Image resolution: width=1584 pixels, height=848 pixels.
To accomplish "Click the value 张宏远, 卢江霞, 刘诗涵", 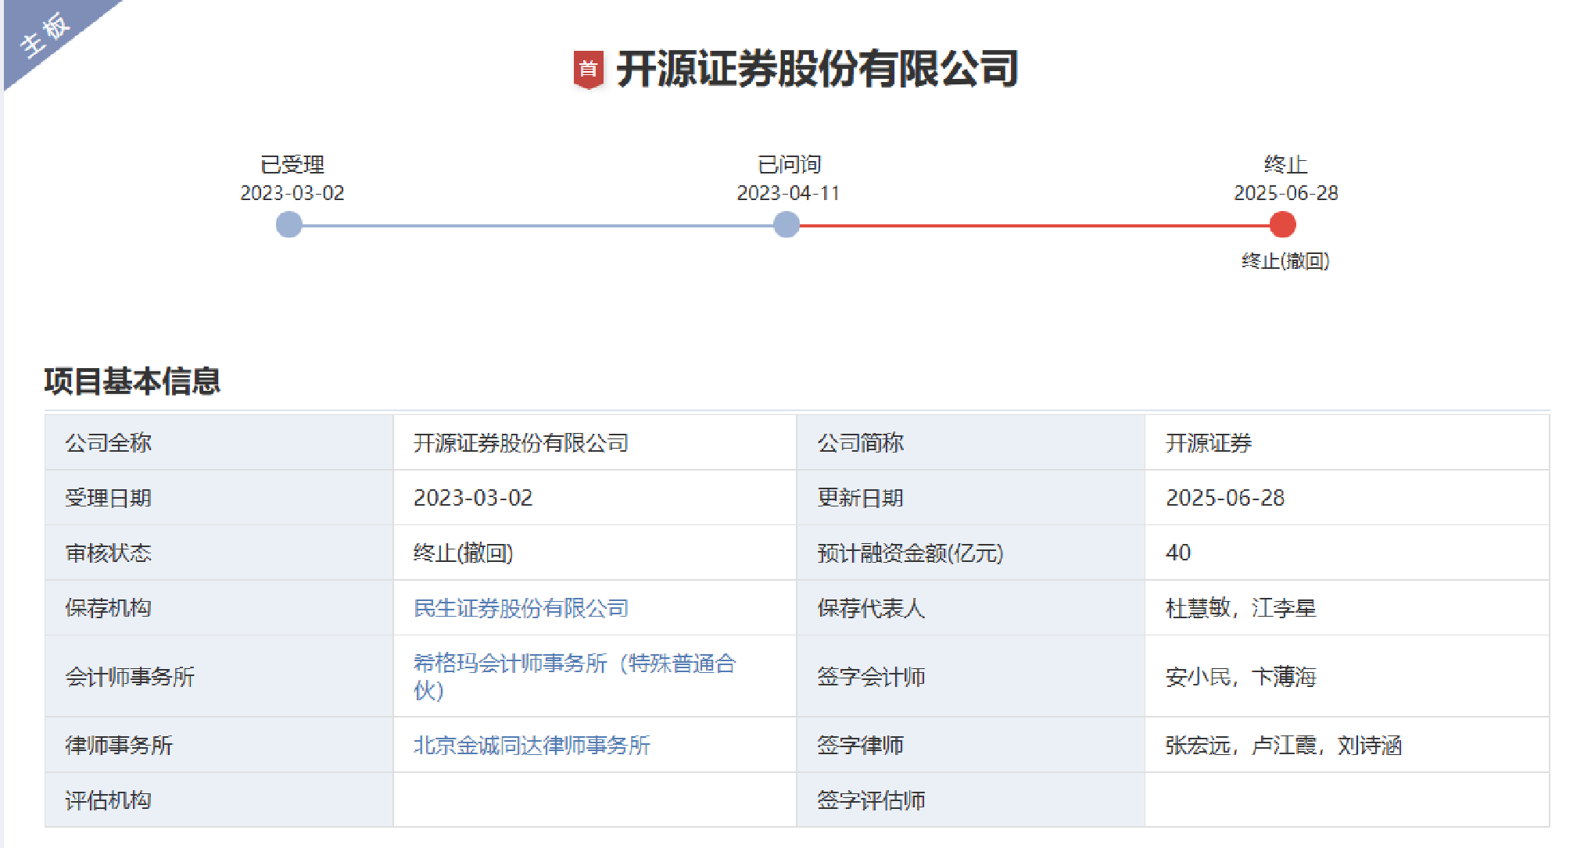I will click(x=1284, y=746).
